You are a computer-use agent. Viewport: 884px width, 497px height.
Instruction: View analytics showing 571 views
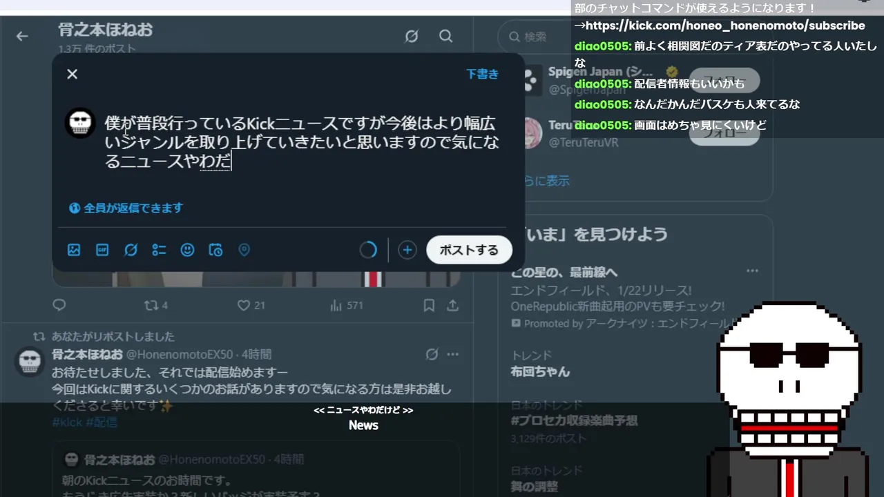pos(347,305)
